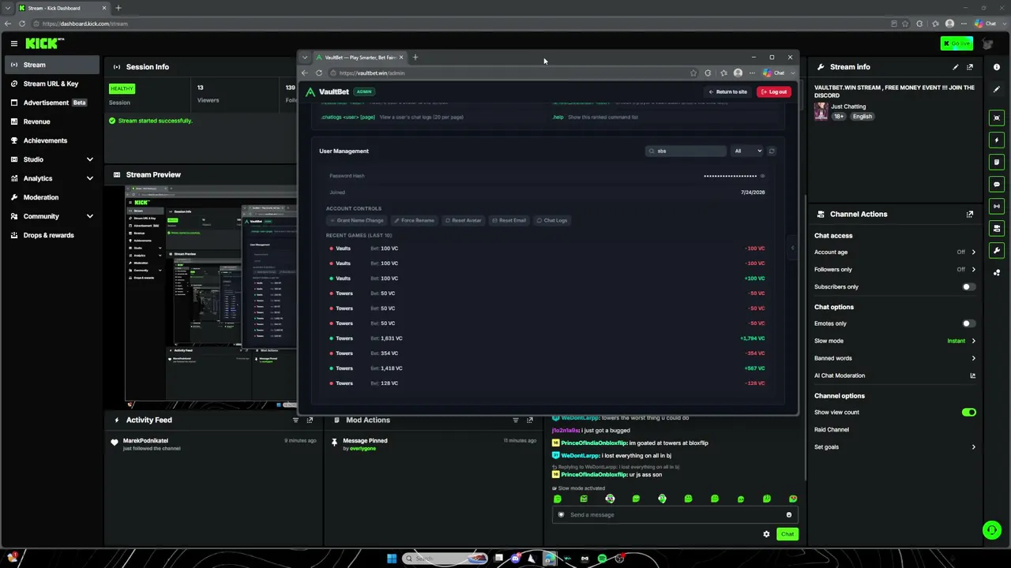Image resolution: width=1011 pixels, height=568 pixels.
Task: Click the info icon in right rail
Action: tap(997, 67)
